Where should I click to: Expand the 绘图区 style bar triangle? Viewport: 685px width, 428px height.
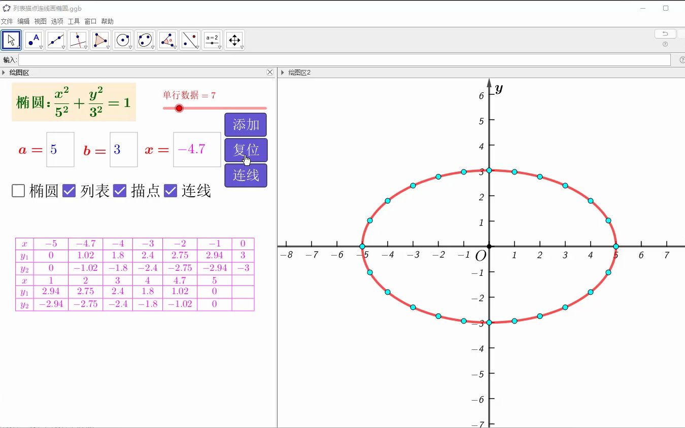click(x=4, y=73)
